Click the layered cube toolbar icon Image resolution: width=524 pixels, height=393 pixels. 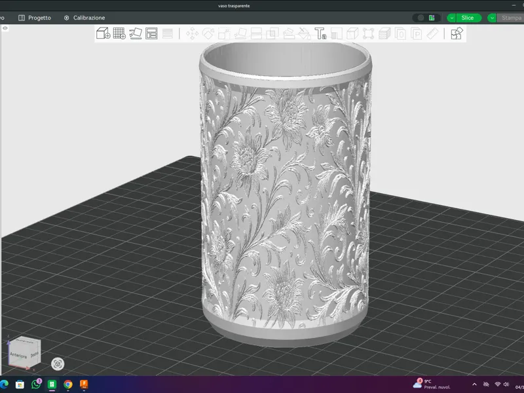pos(384,34)
